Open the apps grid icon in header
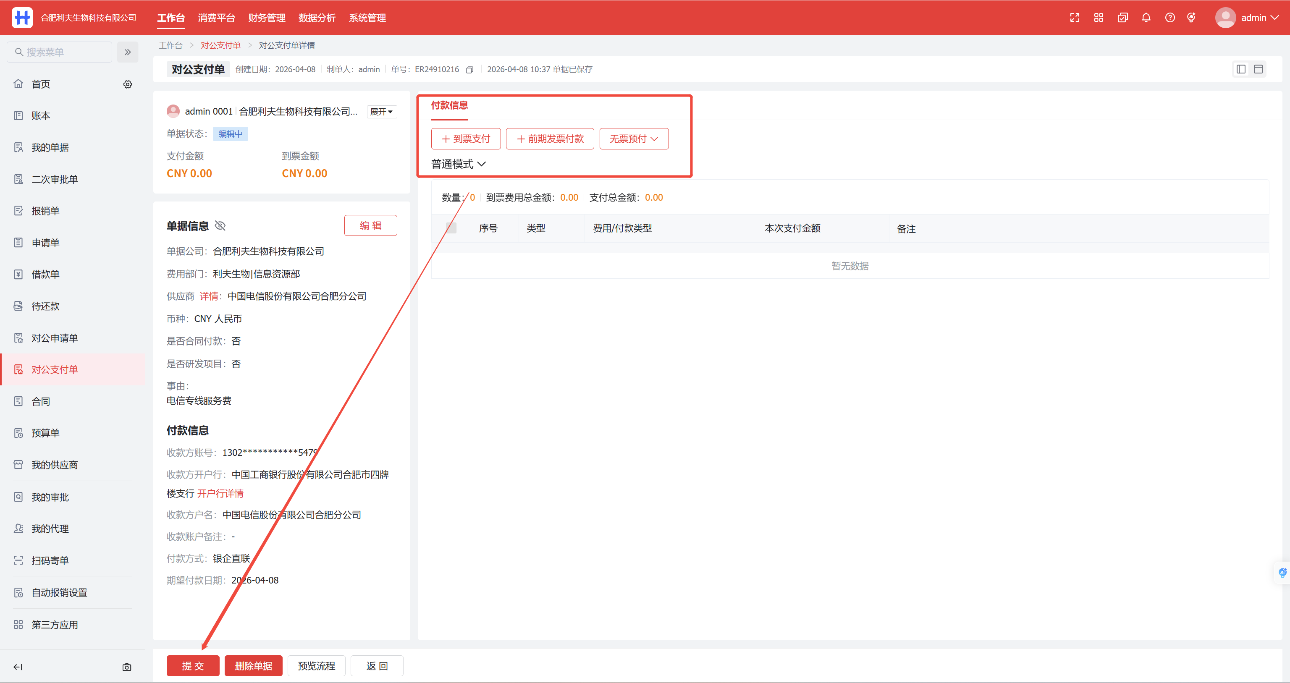Screen dimensions: 1290x683 pyautogui.click(x=1099, y=18)
